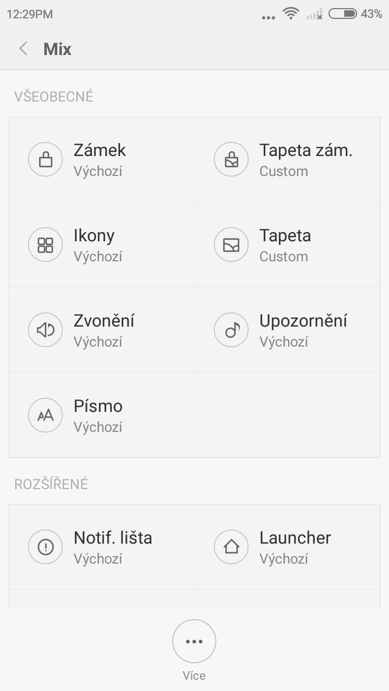Tap the Notif. lišta exclamation icon

[x=45, y=547]
